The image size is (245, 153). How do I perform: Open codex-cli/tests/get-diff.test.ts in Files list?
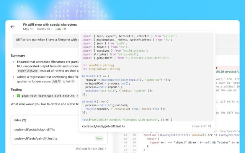pos(36,138)
